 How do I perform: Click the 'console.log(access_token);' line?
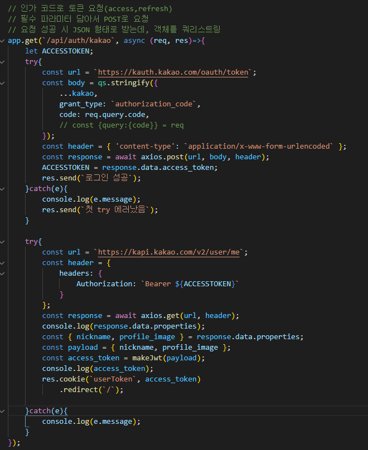pyautogui.click(x=98, y=369)
